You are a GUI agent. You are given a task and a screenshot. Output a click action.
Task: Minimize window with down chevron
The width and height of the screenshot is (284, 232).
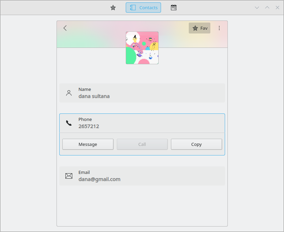pyautogui.click(x=257, y=8)
